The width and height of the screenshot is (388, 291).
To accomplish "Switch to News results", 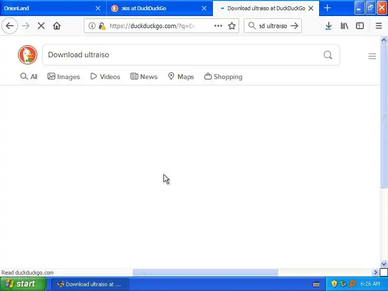I will [x=144, y=77].
